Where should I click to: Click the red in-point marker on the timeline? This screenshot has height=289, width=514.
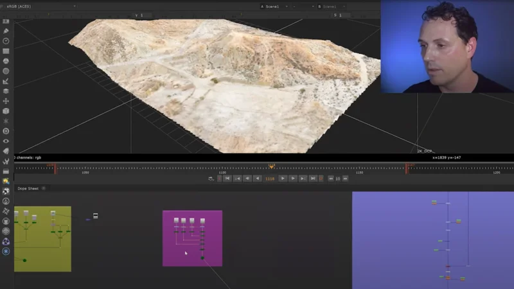[x=55, y=168]
